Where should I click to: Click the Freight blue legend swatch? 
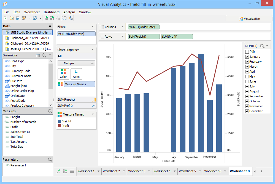tap(60, 121)
